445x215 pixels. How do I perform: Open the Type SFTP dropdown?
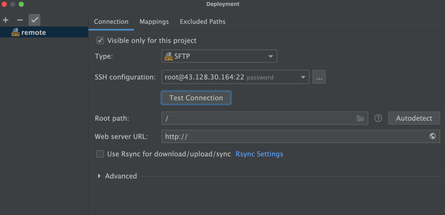(x=219, y=56)
